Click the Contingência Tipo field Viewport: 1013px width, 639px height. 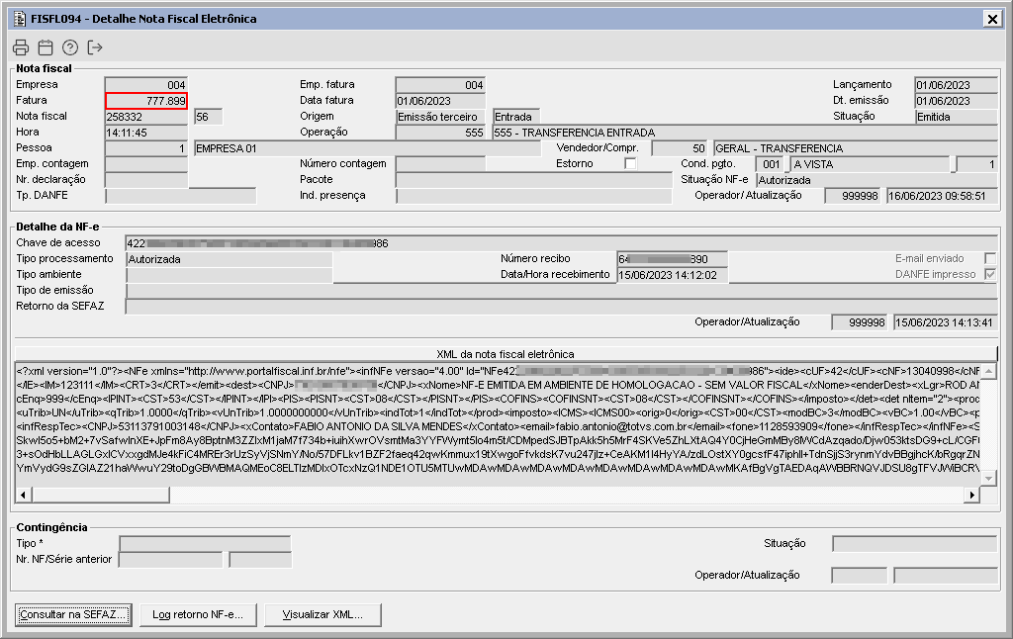pos(205,544)
